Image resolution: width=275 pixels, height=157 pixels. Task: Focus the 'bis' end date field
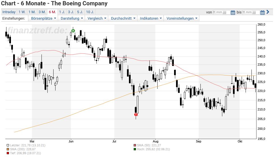coord(251,12)
